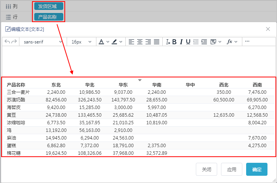
Task: Expand the highlight color picker arrow
Action: (x=121, y=42)
